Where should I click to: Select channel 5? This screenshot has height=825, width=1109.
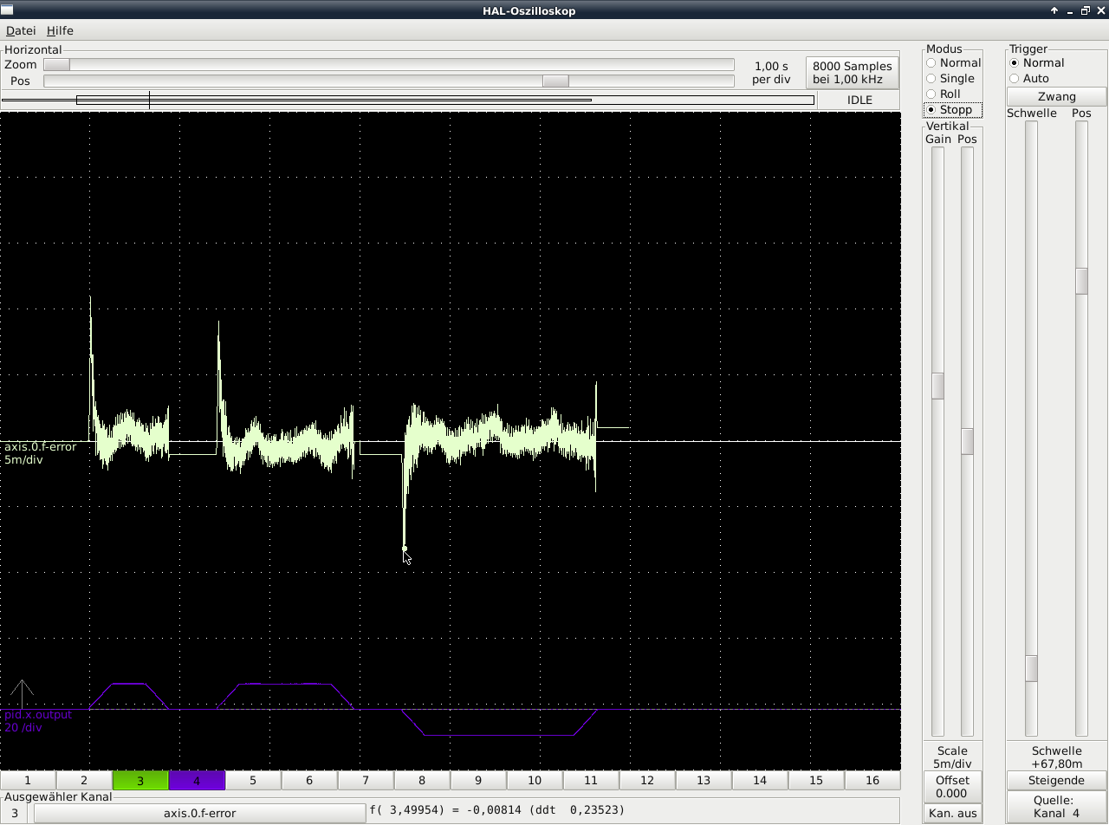pyautogui.click(x=253, y=781)
